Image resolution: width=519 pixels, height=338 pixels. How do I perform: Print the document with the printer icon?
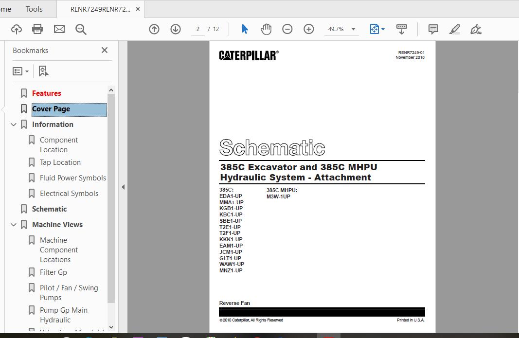(37, 30)
